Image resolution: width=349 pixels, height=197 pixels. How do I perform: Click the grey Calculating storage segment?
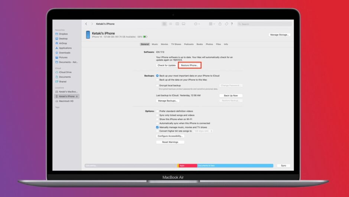(x=131, y=165)
